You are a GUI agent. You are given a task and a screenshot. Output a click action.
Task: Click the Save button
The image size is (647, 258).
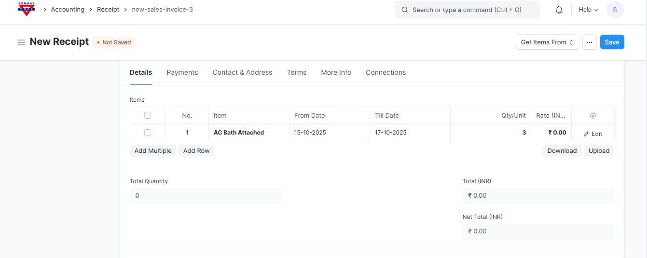pos(612,42)
